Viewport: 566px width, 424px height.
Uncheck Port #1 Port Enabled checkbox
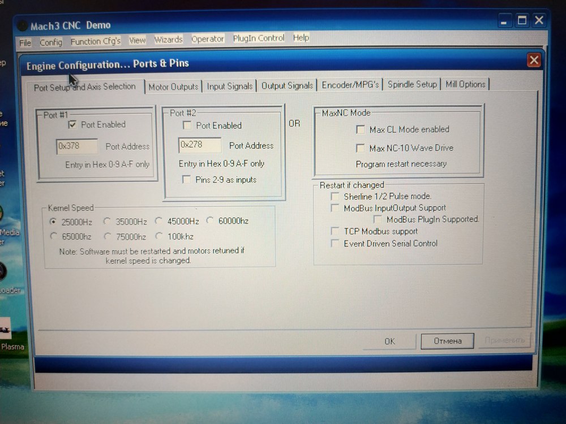(x=72, y=125)
